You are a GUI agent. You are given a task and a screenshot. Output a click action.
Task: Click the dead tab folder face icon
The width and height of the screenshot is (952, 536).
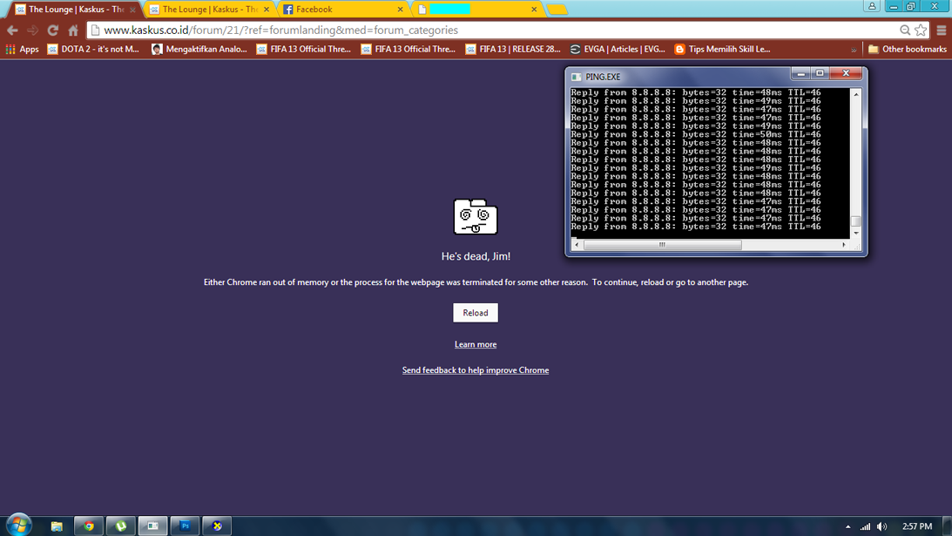[476, 216]
